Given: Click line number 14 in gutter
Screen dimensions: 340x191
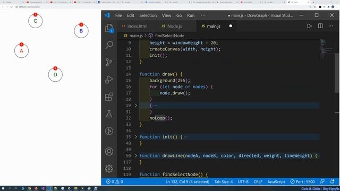Looking at the screenshot, I should point(128,74).
